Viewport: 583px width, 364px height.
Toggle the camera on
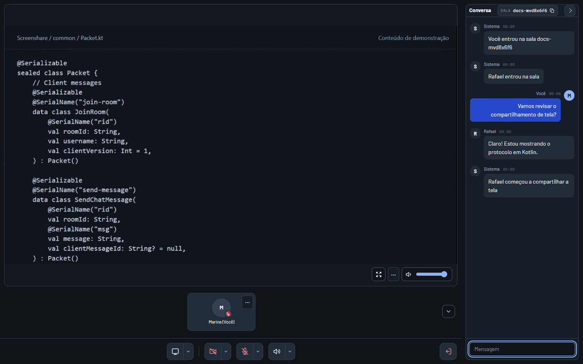(213, 351)
